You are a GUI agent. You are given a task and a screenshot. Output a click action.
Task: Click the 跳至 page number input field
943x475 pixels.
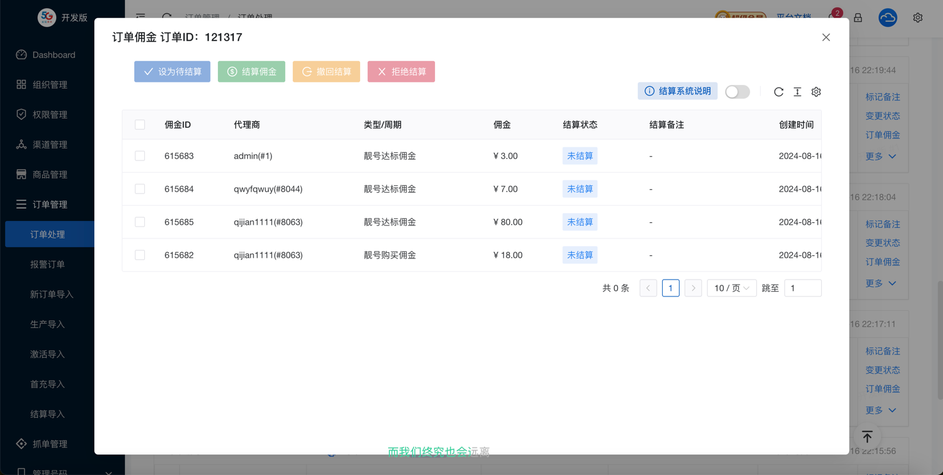tap(803, 288)
